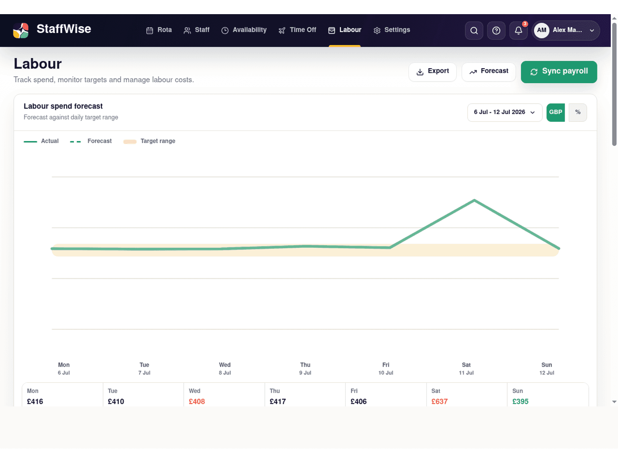
Task: Click the AM user avatar
Action: pyautogui.click(x=542, y=30)
